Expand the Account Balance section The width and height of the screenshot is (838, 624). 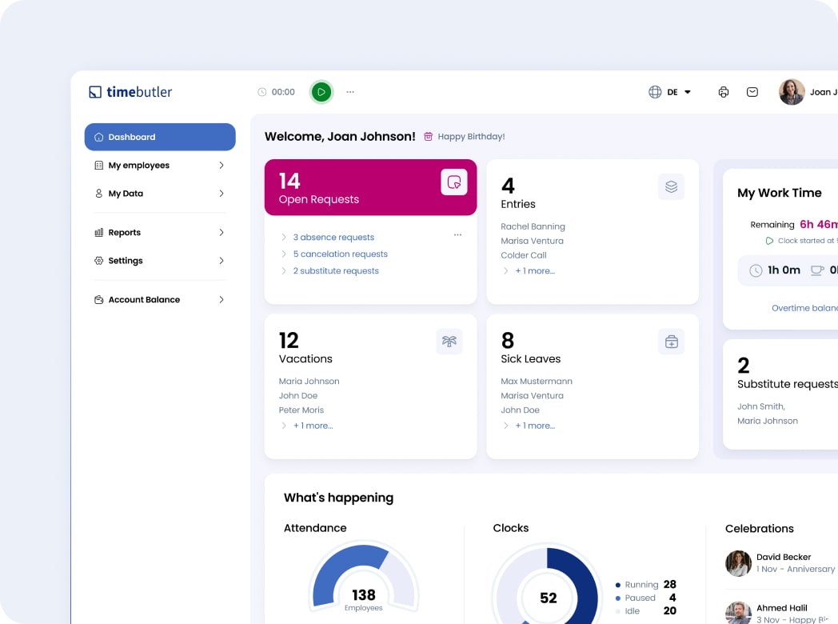(x=160, y=300)
